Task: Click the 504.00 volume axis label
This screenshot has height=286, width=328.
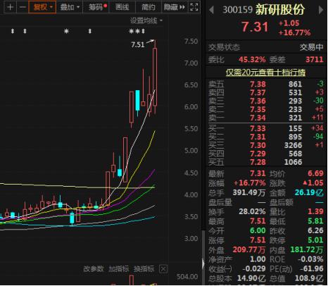Action: [187, 277]
